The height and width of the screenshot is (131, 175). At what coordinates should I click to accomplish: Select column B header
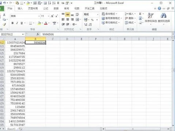click(x=35, y=39)
